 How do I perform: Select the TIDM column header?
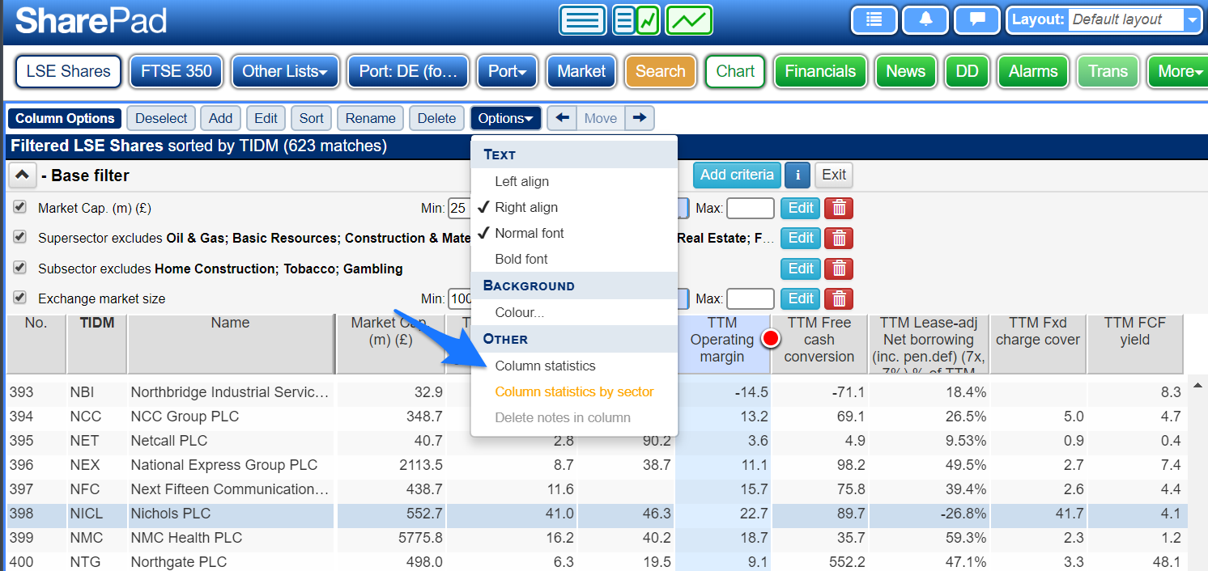(97, 344)
